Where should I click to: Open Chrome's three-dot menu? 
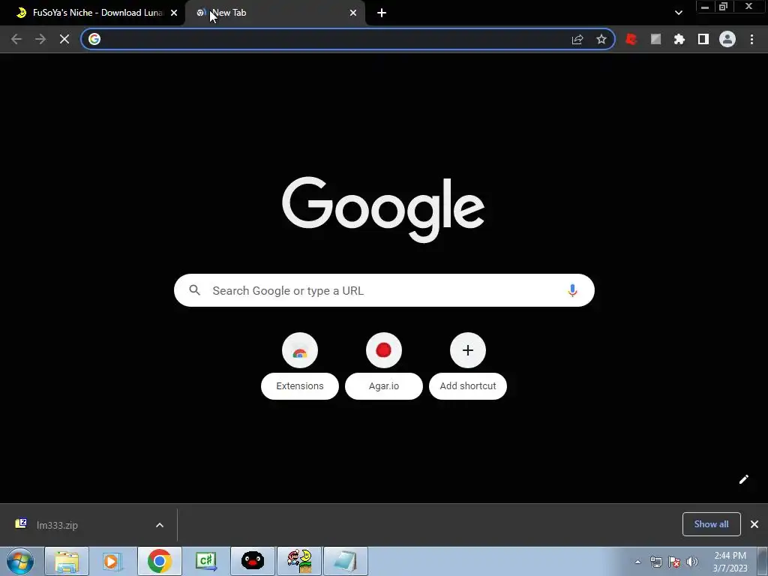point(751,39)
